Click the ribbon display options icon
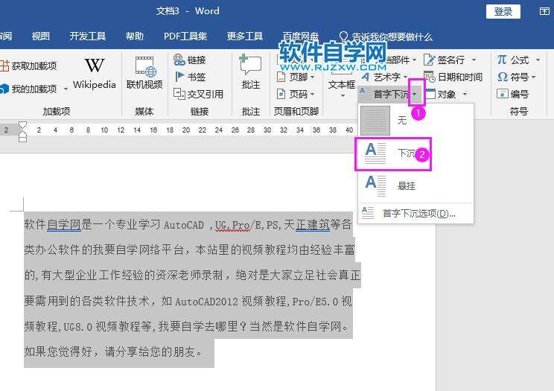Screen dimensions: 554x391 pos(544,11)
